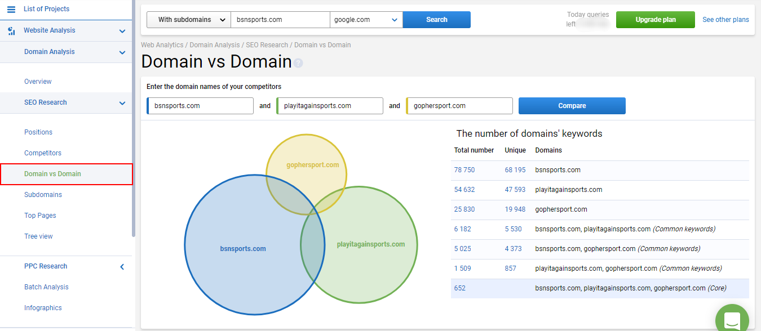The image size is (761, 331).
Task: Open the Subdomains sidebar item
Action: click(43, 195)
